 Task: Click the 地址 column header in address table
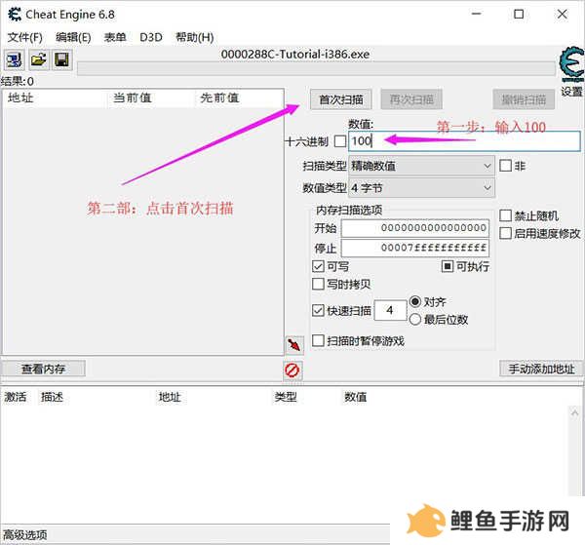[170, 397]
